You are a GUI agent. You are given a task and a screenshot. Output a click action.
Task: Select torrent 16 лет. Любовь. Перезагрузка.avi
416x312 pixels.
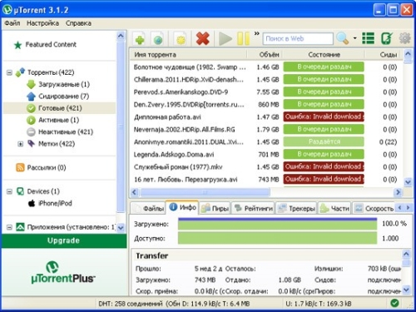click(186, 180)
